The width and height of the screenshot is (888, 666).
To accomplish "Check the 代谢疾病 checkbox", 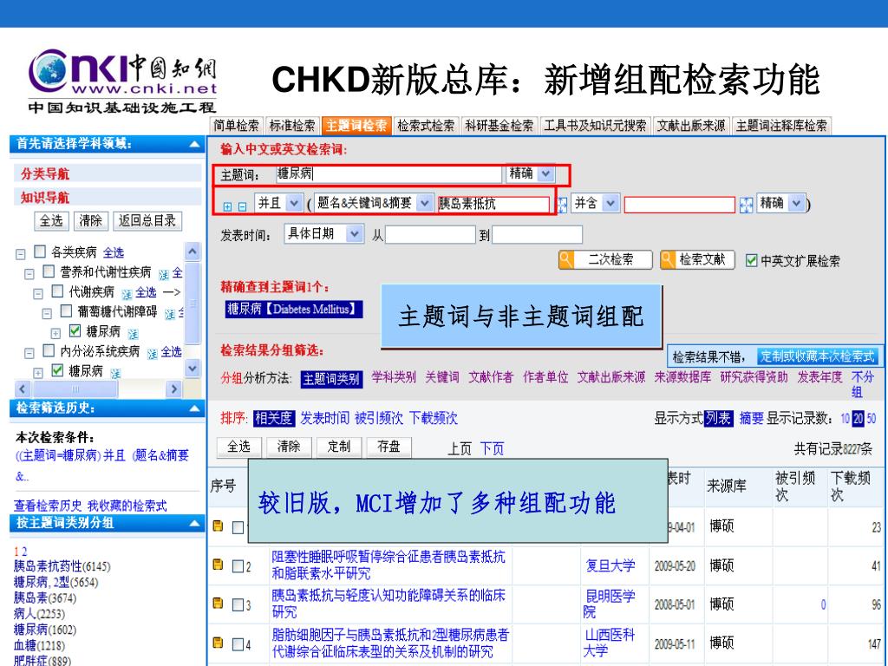I will [57, 291].
